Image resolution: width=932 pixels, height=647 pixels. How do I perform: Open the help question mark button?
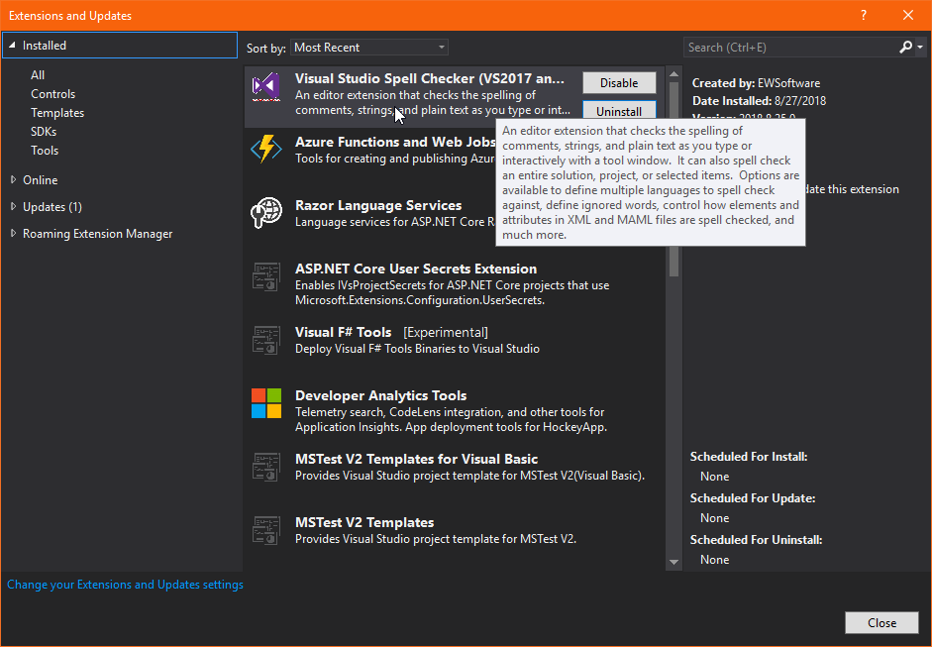click(864, 16)
